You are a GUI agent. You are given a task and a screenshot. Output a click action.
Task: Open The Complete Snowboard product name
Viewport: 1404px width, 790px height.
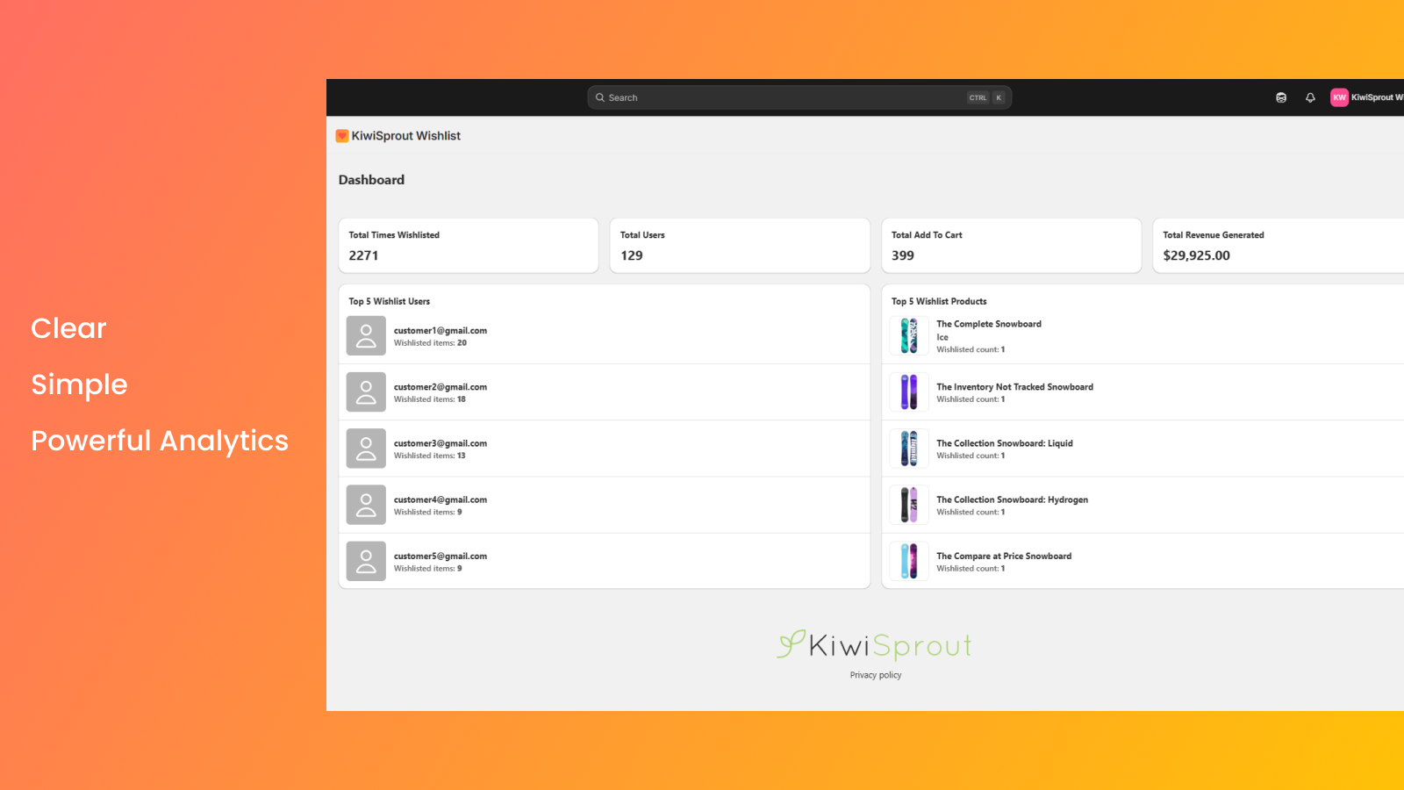(x=989, y=324)
